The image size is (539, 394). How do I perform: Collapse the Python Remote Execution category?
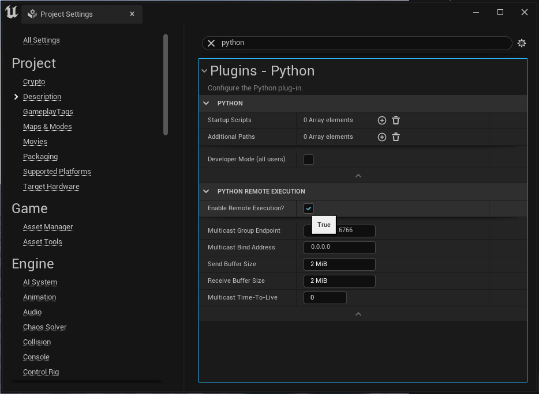[x=206, y=191]
